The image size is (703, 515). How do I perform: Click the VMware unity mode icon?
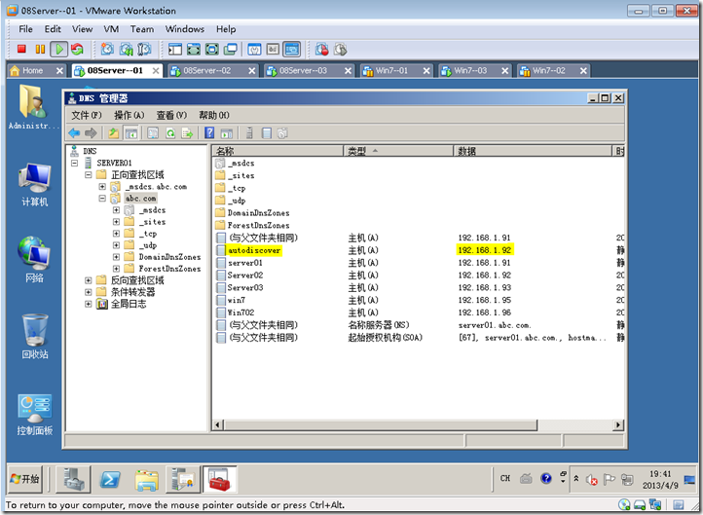pyautogui.click(x=231, y=49)
